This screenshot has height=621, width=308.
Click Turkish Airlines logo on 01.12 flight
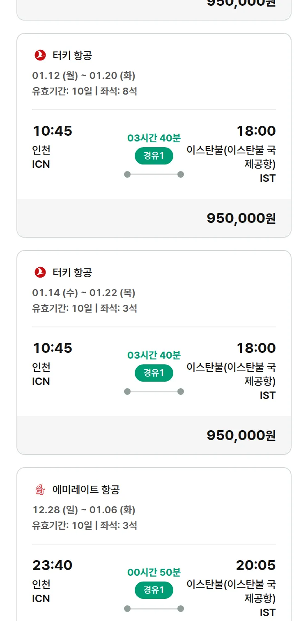coord(40,55)
